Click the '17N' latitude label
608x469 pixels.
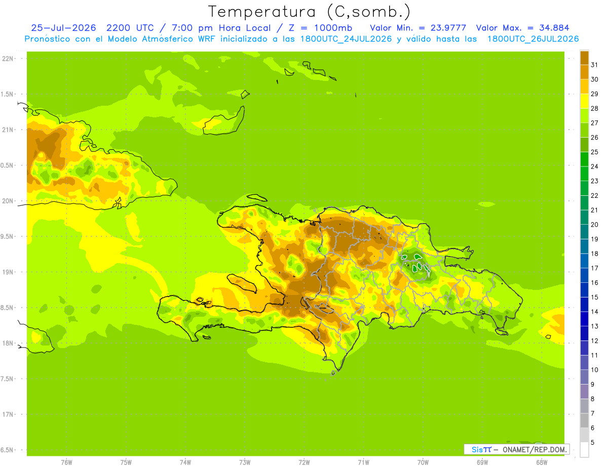pos(8,414)
